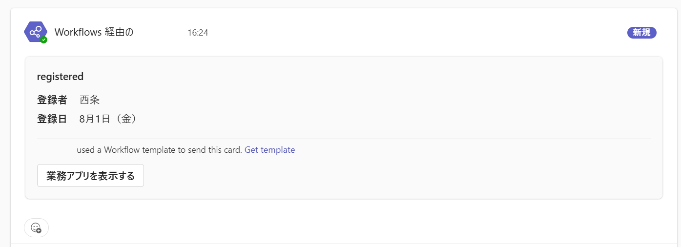Viewport: 681px width, 247px height.
Task: Click the Workflows 経由の sender name
Action: tap(94, 32)
